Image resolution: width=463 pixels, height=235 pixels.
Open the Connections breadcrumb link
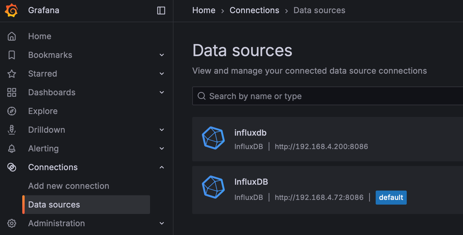(254, 11)
